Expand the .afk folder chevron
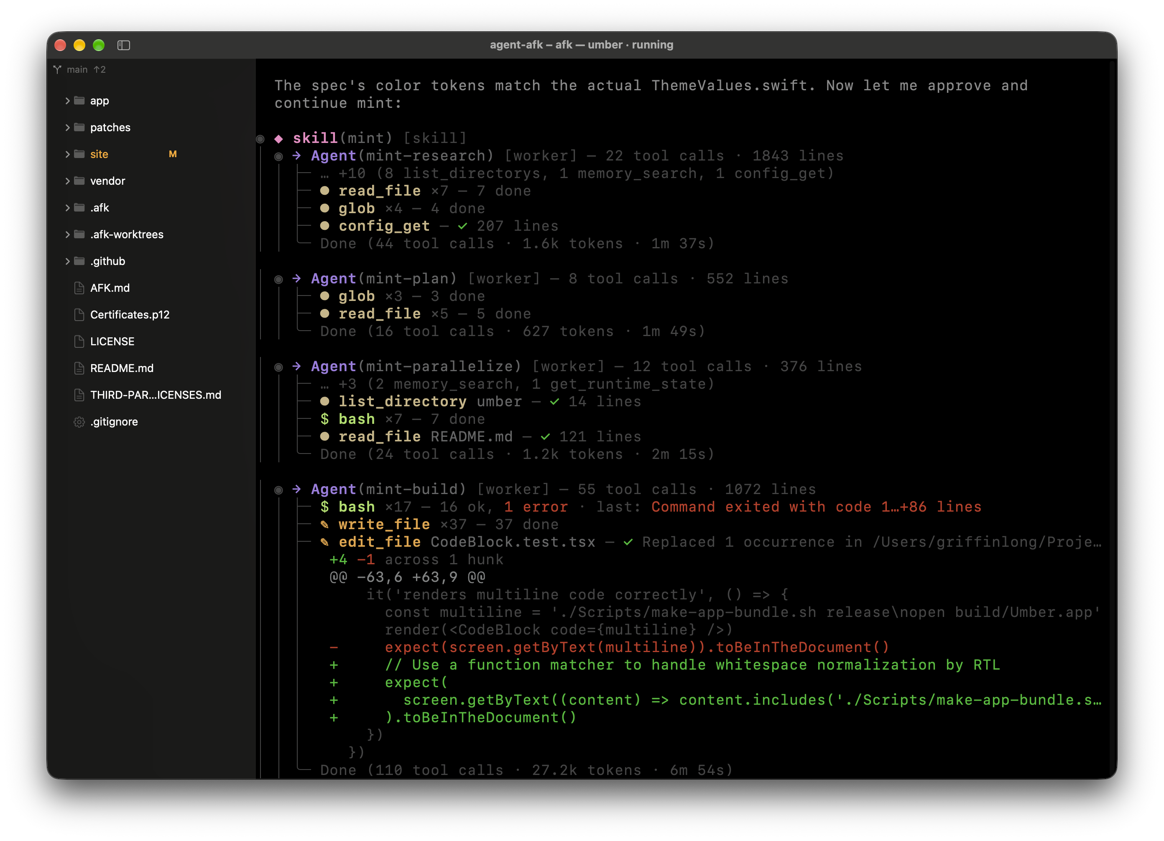Image resolution: width=1164 pixels, height=841 pixels. point(67,207)
